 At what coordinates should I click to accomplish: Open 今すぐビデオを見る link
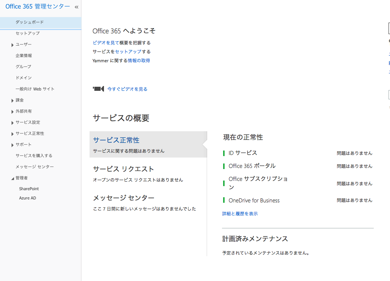pos(127,89)
